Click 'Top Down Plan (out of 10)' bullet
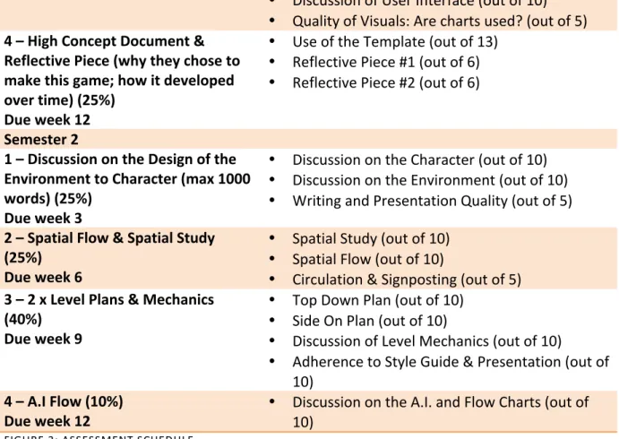The height and width of the screenshot is (439, 619). point(378,300)
